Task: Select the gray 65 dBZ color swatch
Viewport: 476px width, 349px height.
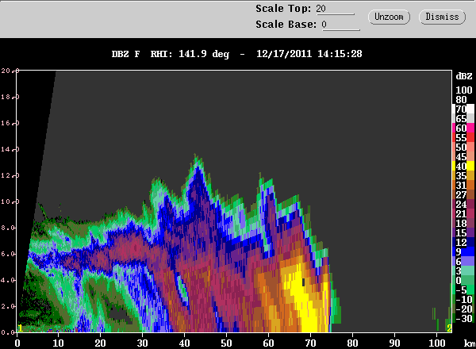Action: pyautogui.click(x=470, y=118)
